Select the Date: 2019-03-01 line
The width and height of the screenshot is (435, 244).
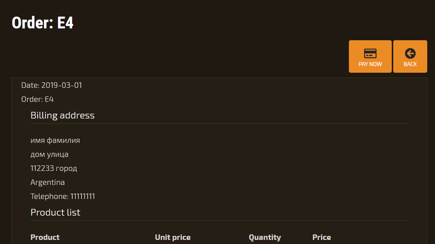click(x=52, y=85)
